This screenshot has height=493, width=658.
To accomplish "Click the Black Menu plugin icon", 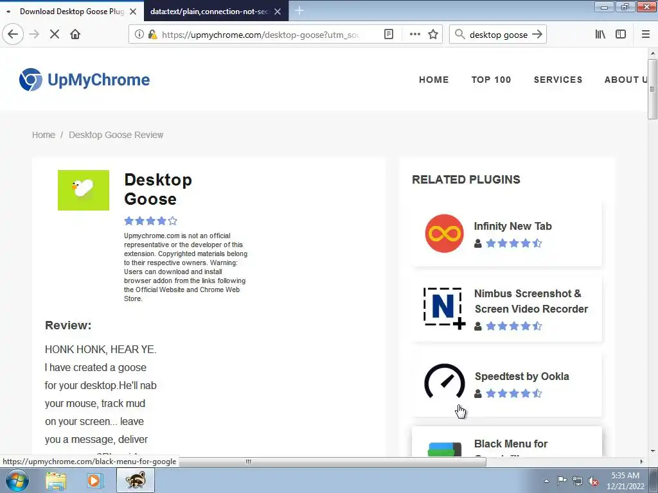I will click(x=445, y=449).
